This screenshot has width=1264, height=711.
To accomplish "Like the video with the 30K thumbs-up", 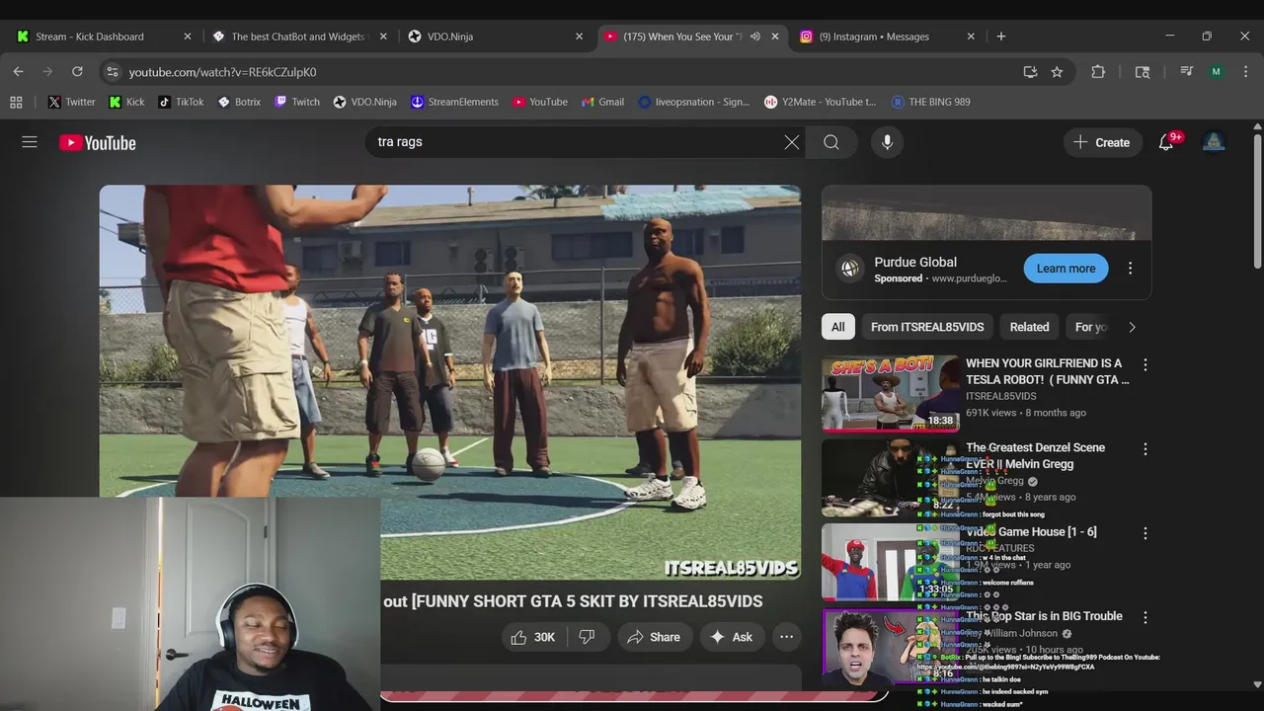I will [x=532, y=637].
